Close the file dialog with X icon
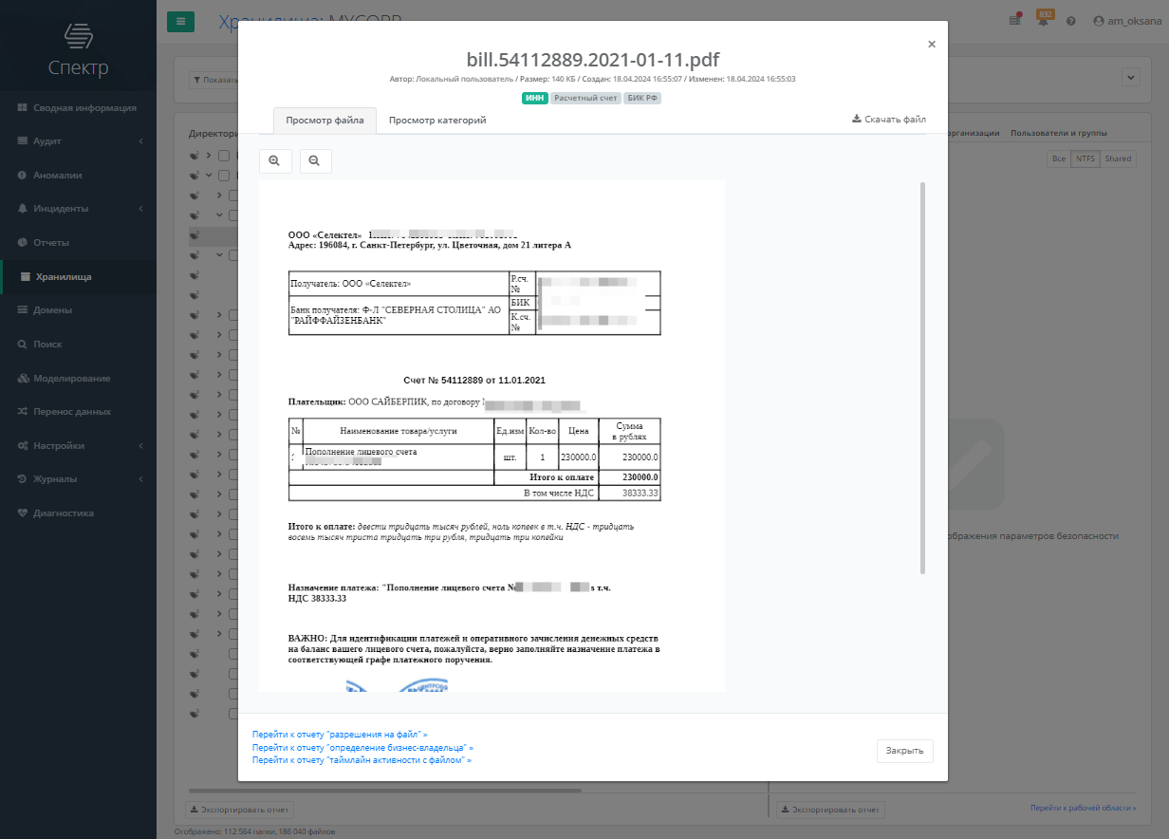 click(932, 44)
